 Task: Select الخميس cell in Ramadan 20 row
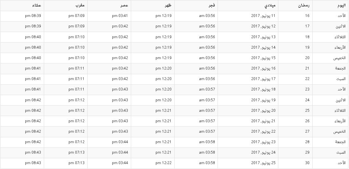point(339,58)
